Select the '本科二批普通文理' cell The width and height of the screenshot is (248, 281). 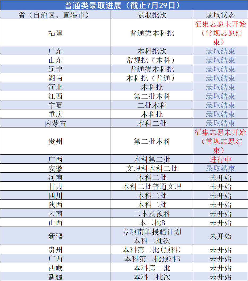click(x=152, y=186)
